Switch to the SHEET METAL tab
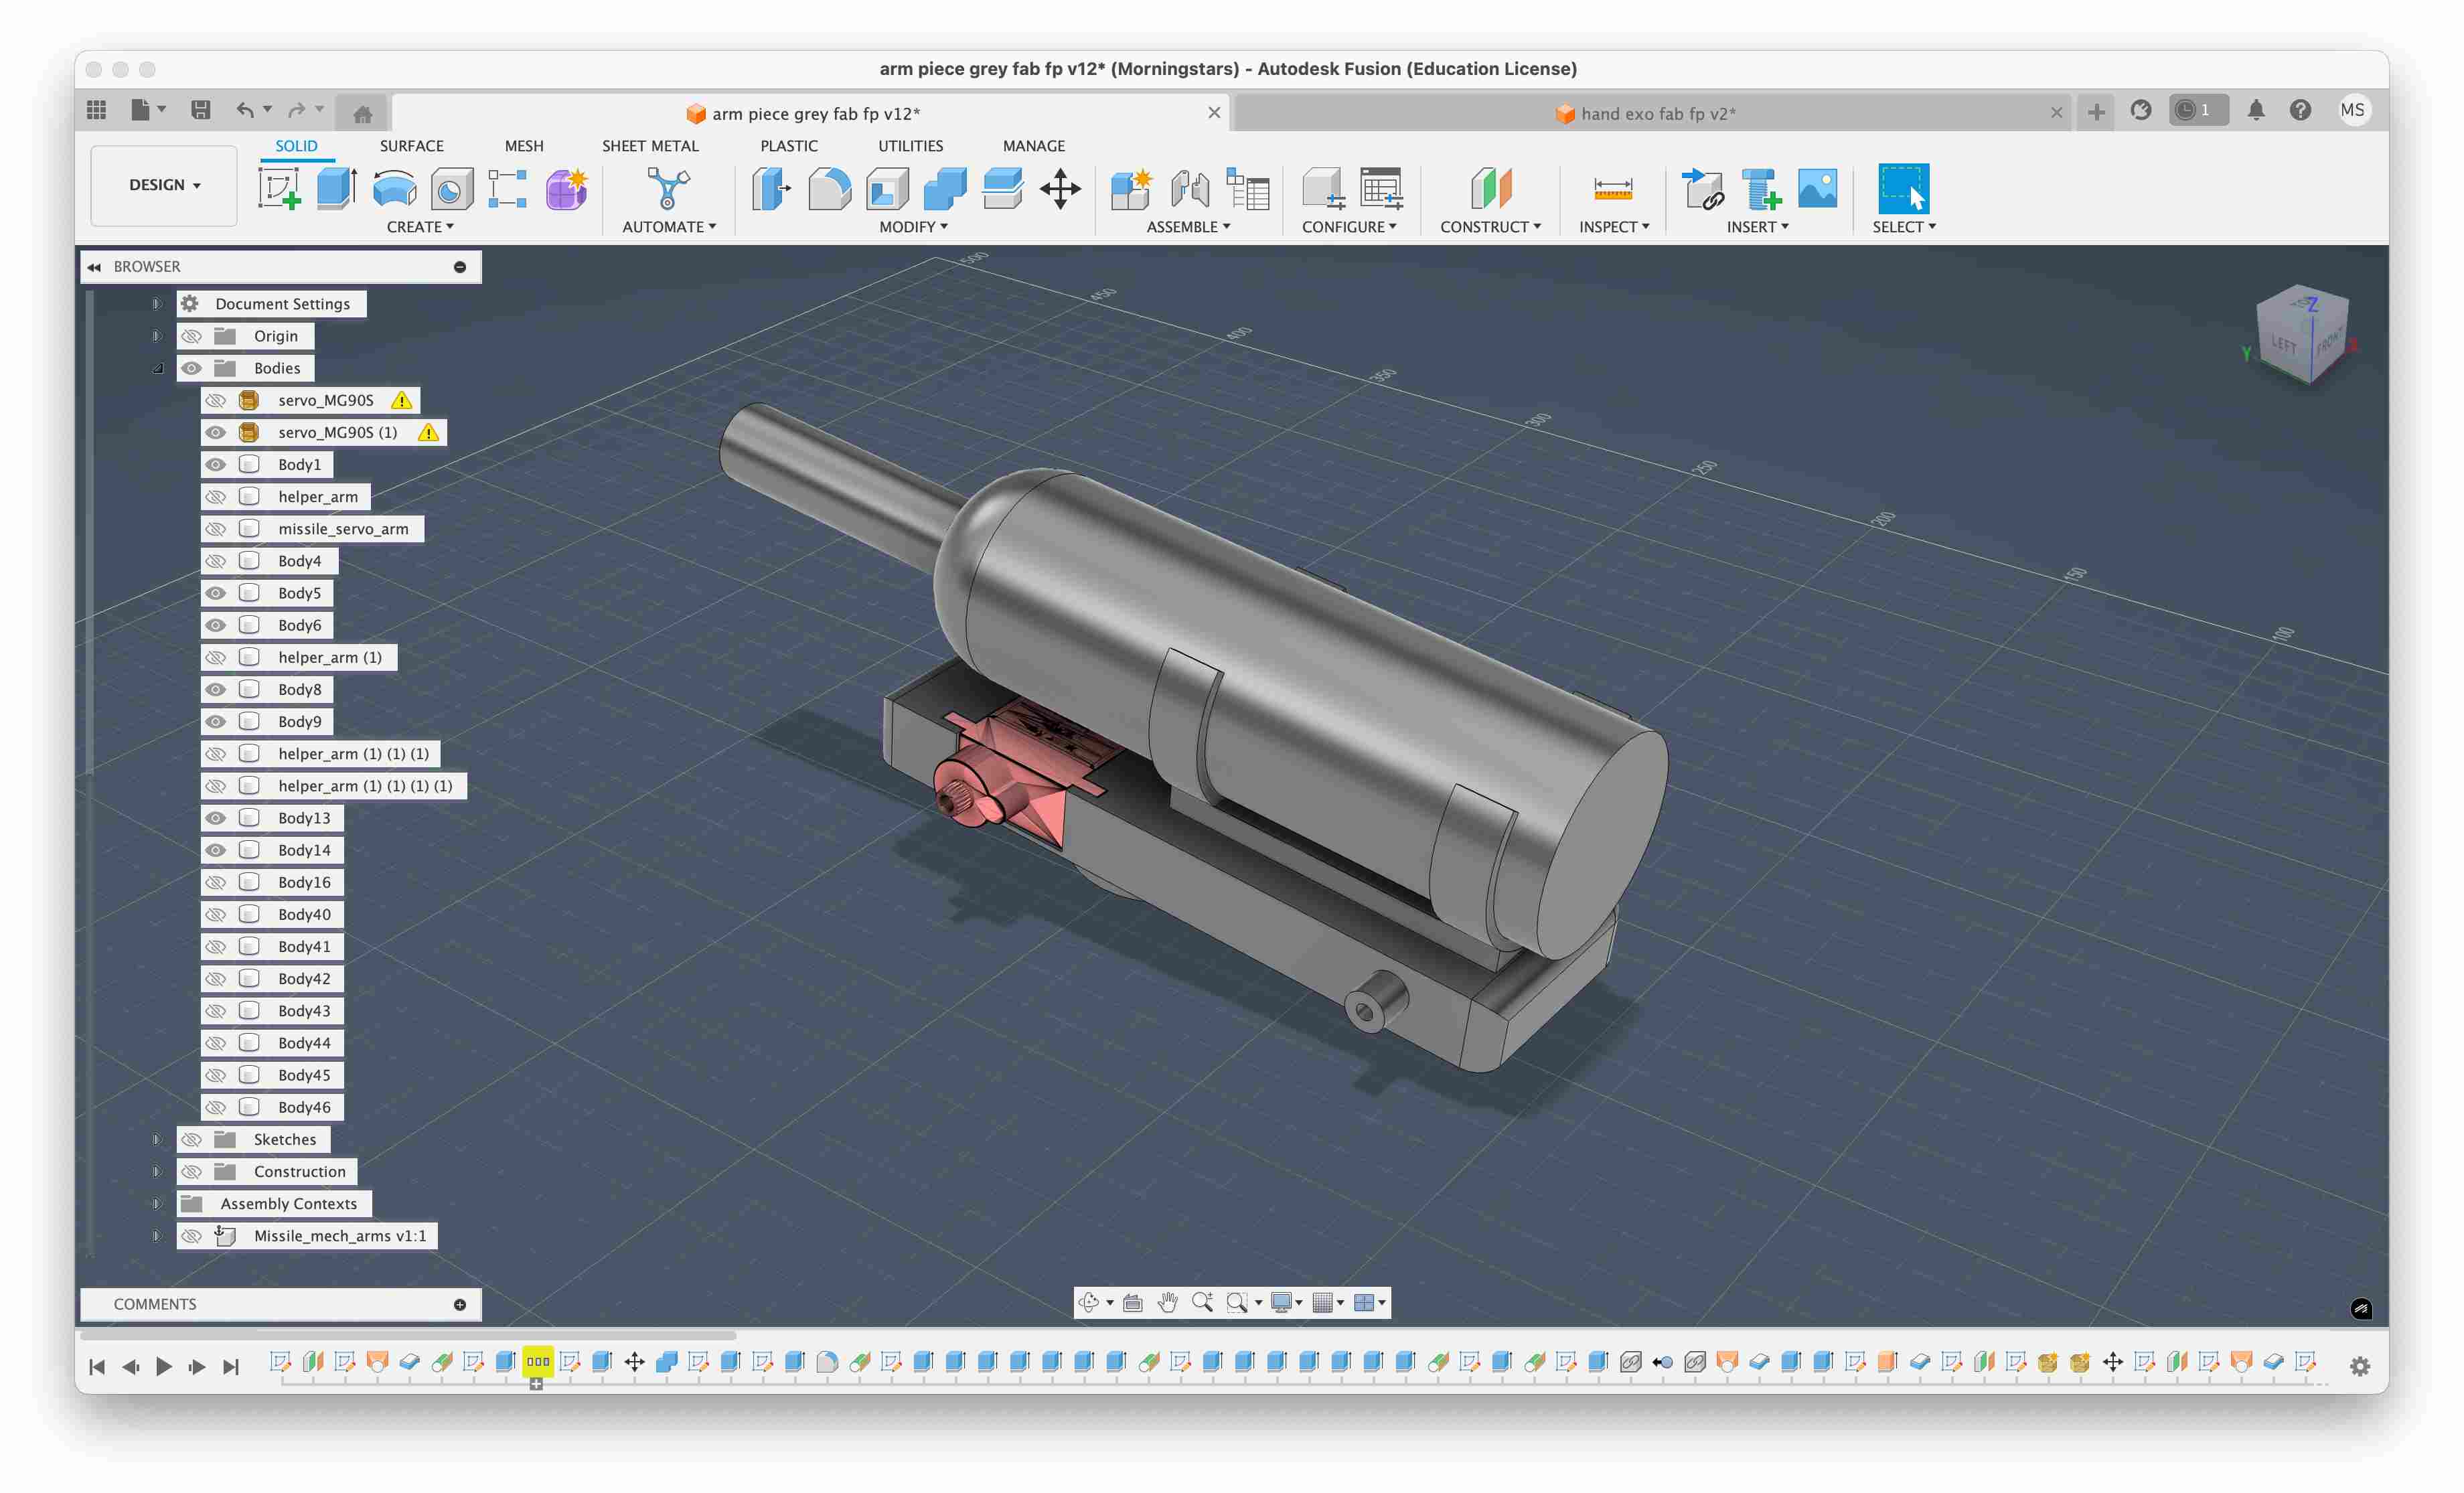The height and width of the screenshot is (1493, 2464). tap(650, 146)
